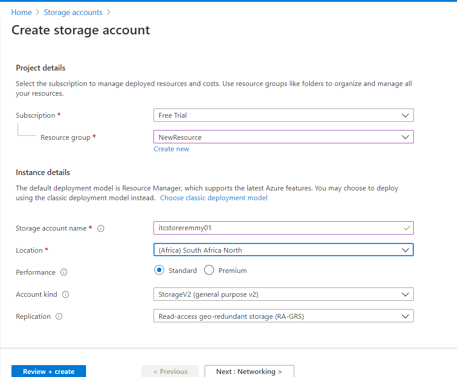Select the Standard performance option
The width and height of the screenshot is (457, 377).
pos(159,270)
